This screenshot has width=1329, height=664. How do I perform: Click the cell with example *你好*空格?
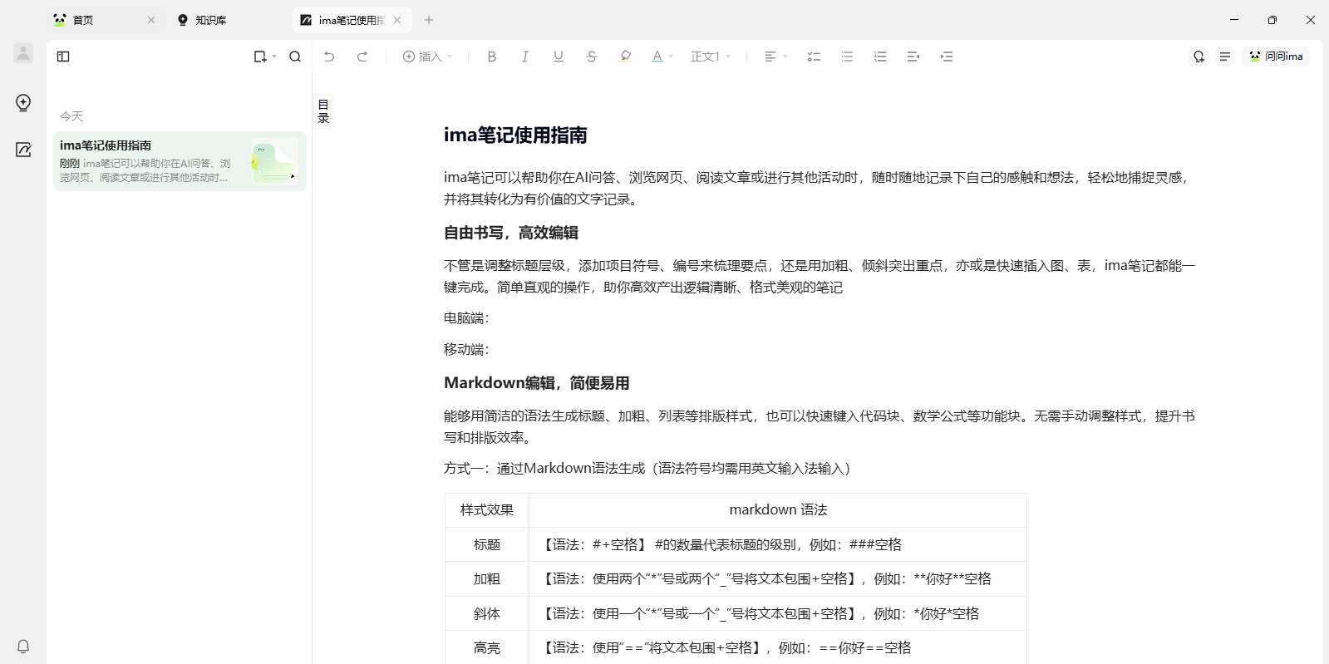pyautogui.click(x=778, y=614)
